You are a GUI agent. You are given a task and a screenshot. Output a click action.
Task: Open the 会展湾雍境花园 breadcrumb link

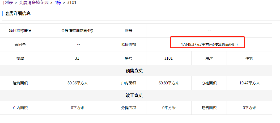point(34,3)
